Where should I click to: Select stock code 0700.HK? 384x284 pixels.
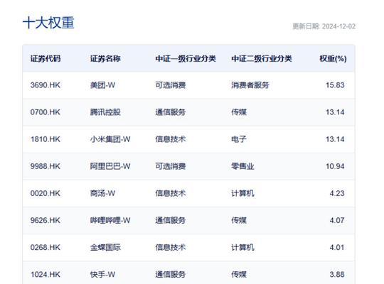[46, 112]
